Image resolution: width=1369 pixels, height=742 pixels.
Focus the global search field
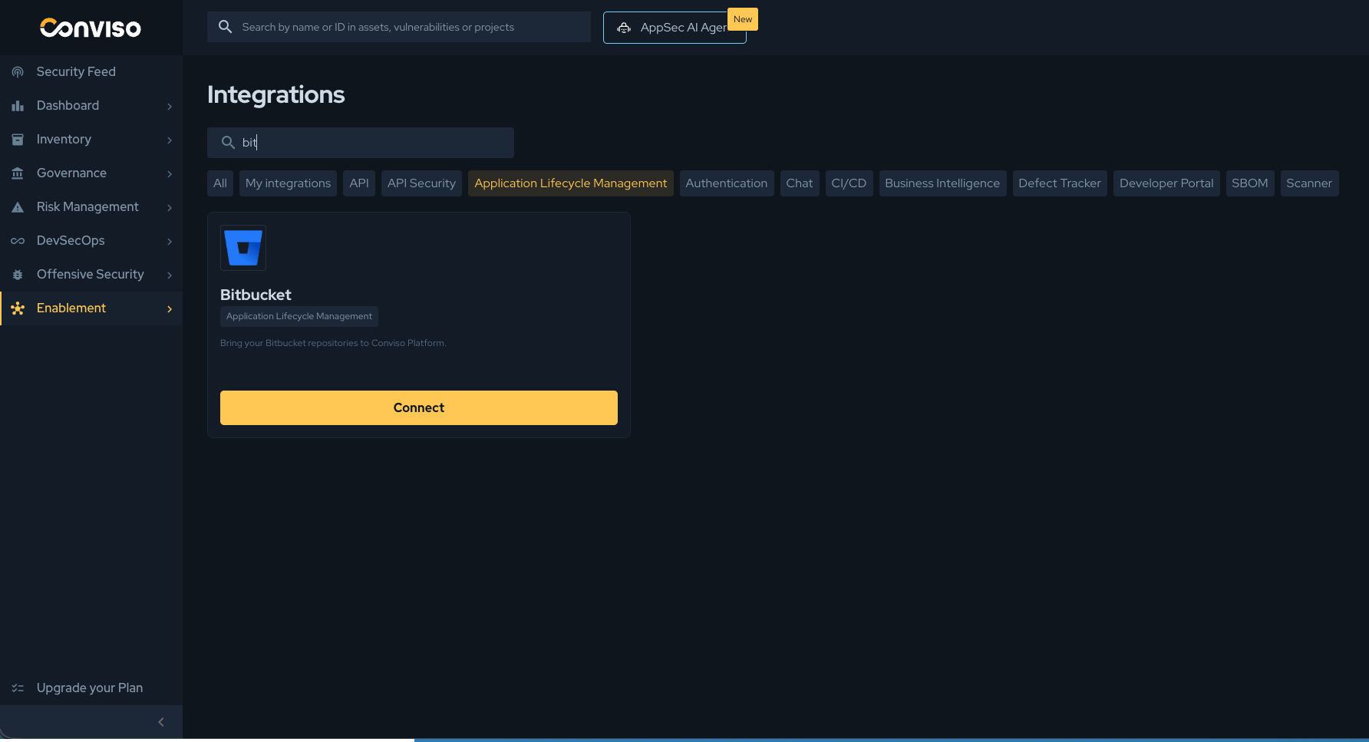point(399,27)
